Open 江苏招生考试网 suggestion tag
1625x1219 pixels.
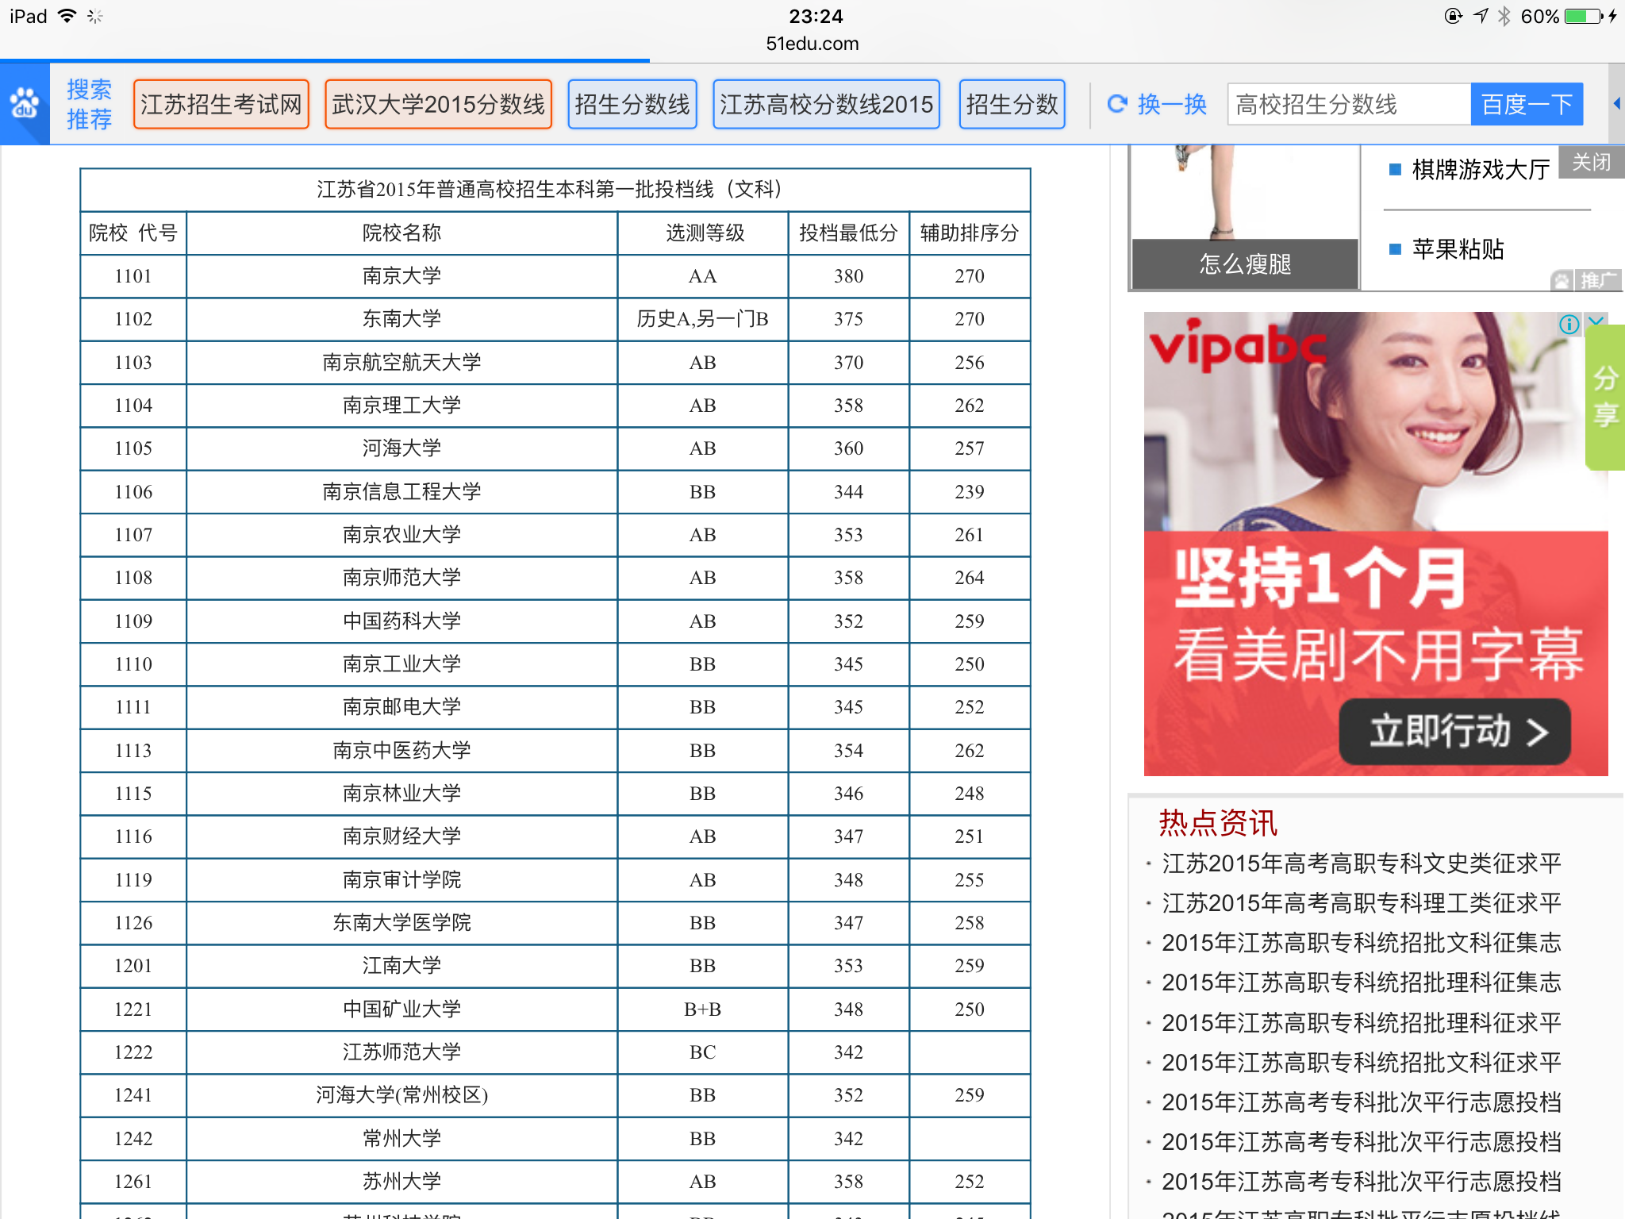pyautogui.click(x=221, y=104)
